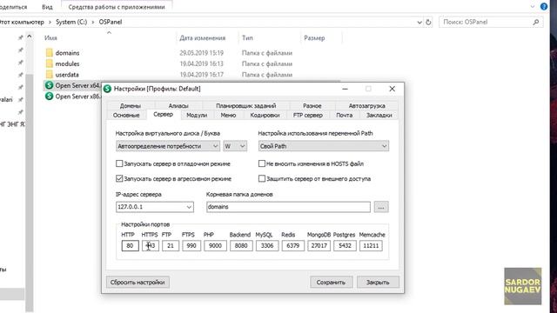Select the Open Server x86 application icon
The height and width of the screenshot is (313, 557).
[50, 97]
